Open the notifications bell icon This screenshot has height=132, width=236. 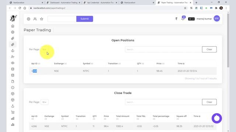183,19
